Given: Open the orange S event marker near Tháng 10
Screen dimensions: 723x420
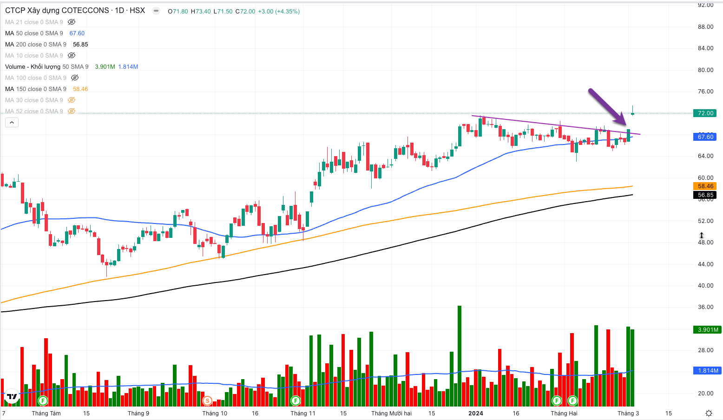Looking at the screenshot, I should tap(207, 400).
